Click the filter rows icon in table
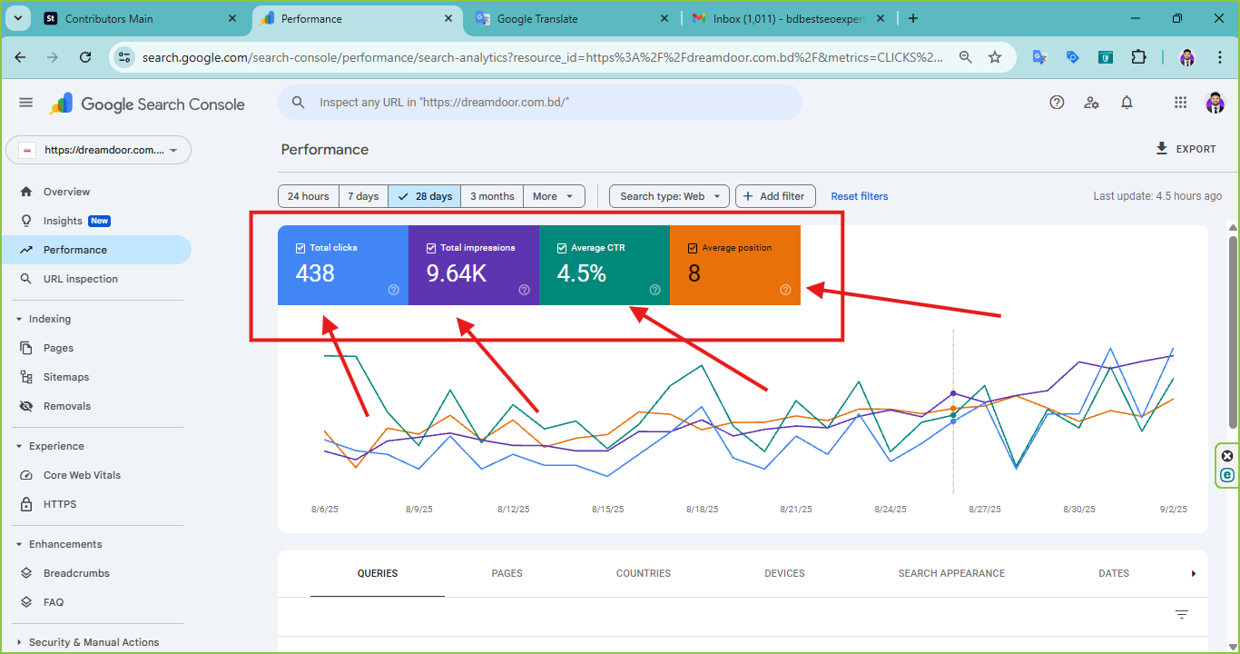Image resolution: width=1240 pixels, height=654 pixels. click(x=1181, y=615)
